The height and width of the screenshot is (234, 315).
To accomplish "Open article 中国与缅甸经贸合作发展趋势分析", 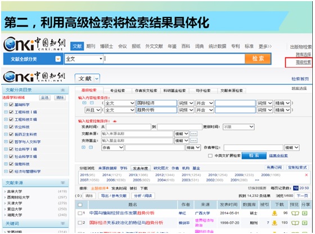I will [121, 213].
